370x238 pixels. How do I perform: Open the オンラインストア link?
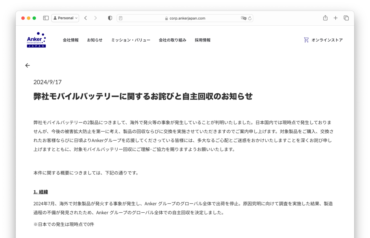327,40
